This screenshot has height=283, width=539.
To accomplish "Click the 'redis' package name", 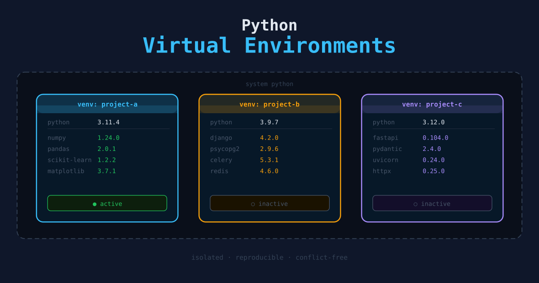I will click(219, 171).
